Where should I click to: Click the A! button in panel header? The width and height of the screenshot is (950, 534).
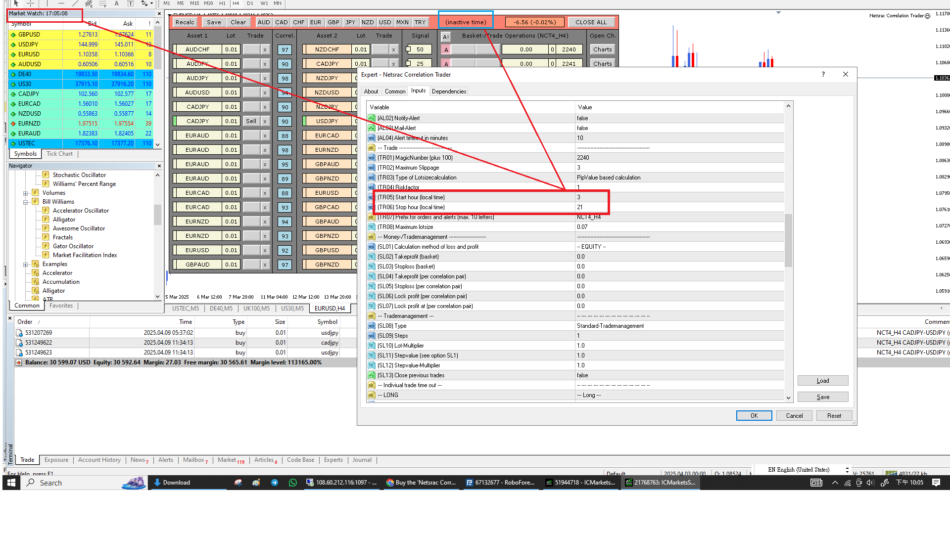pos(446,37)
